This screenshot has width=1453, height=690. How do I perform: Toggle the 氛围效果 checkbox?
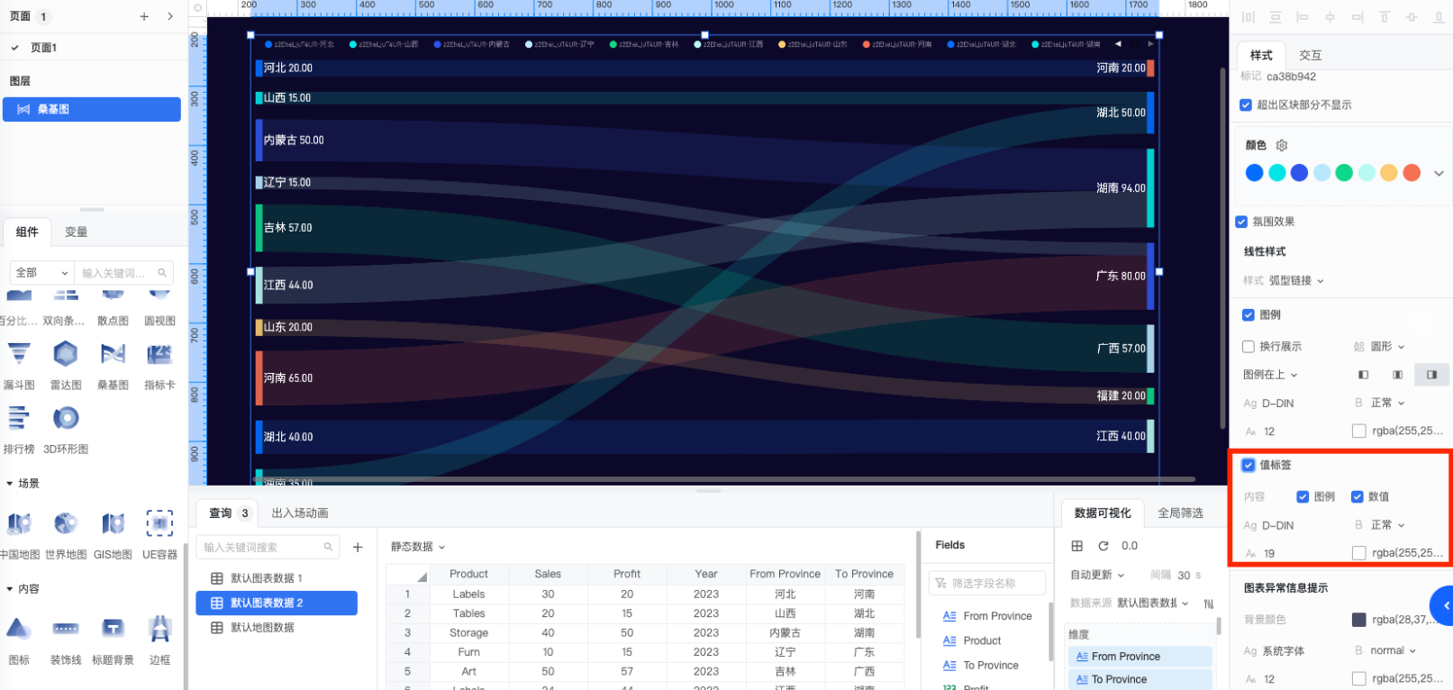[1241, 222]
